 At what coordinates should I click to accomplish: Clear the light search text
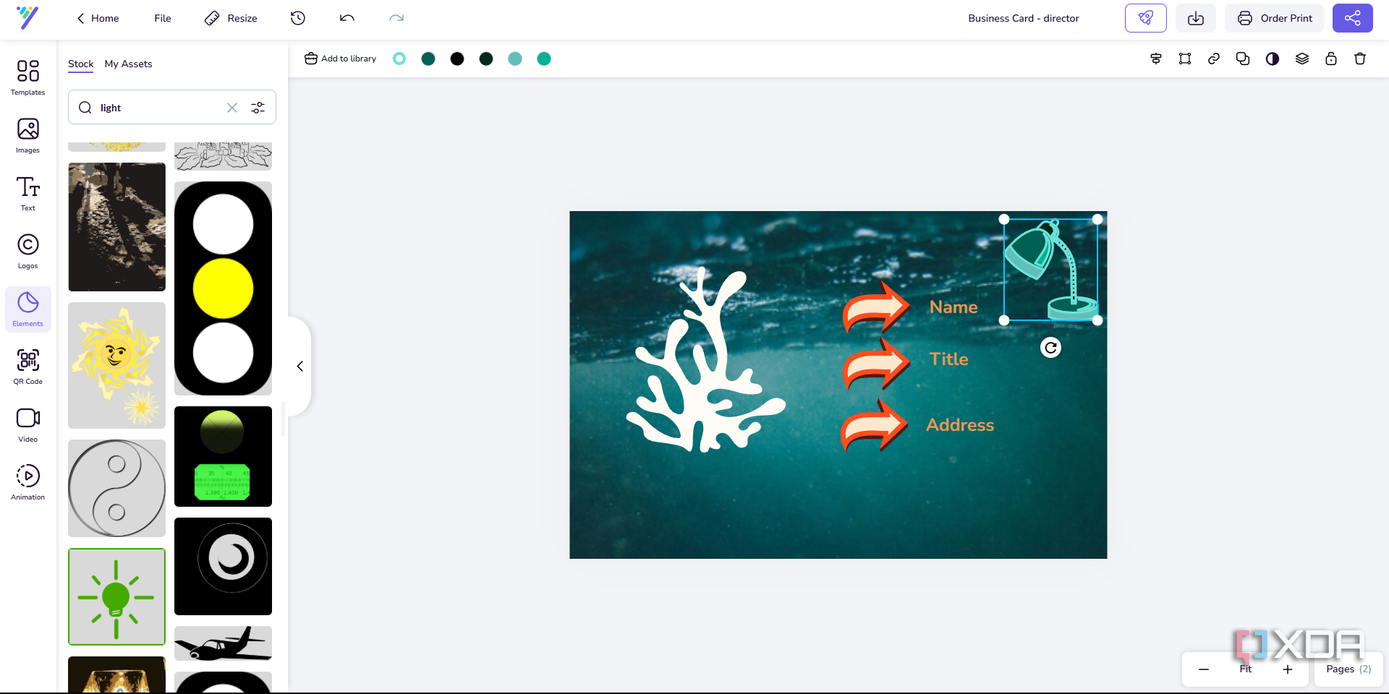point(232,108)
